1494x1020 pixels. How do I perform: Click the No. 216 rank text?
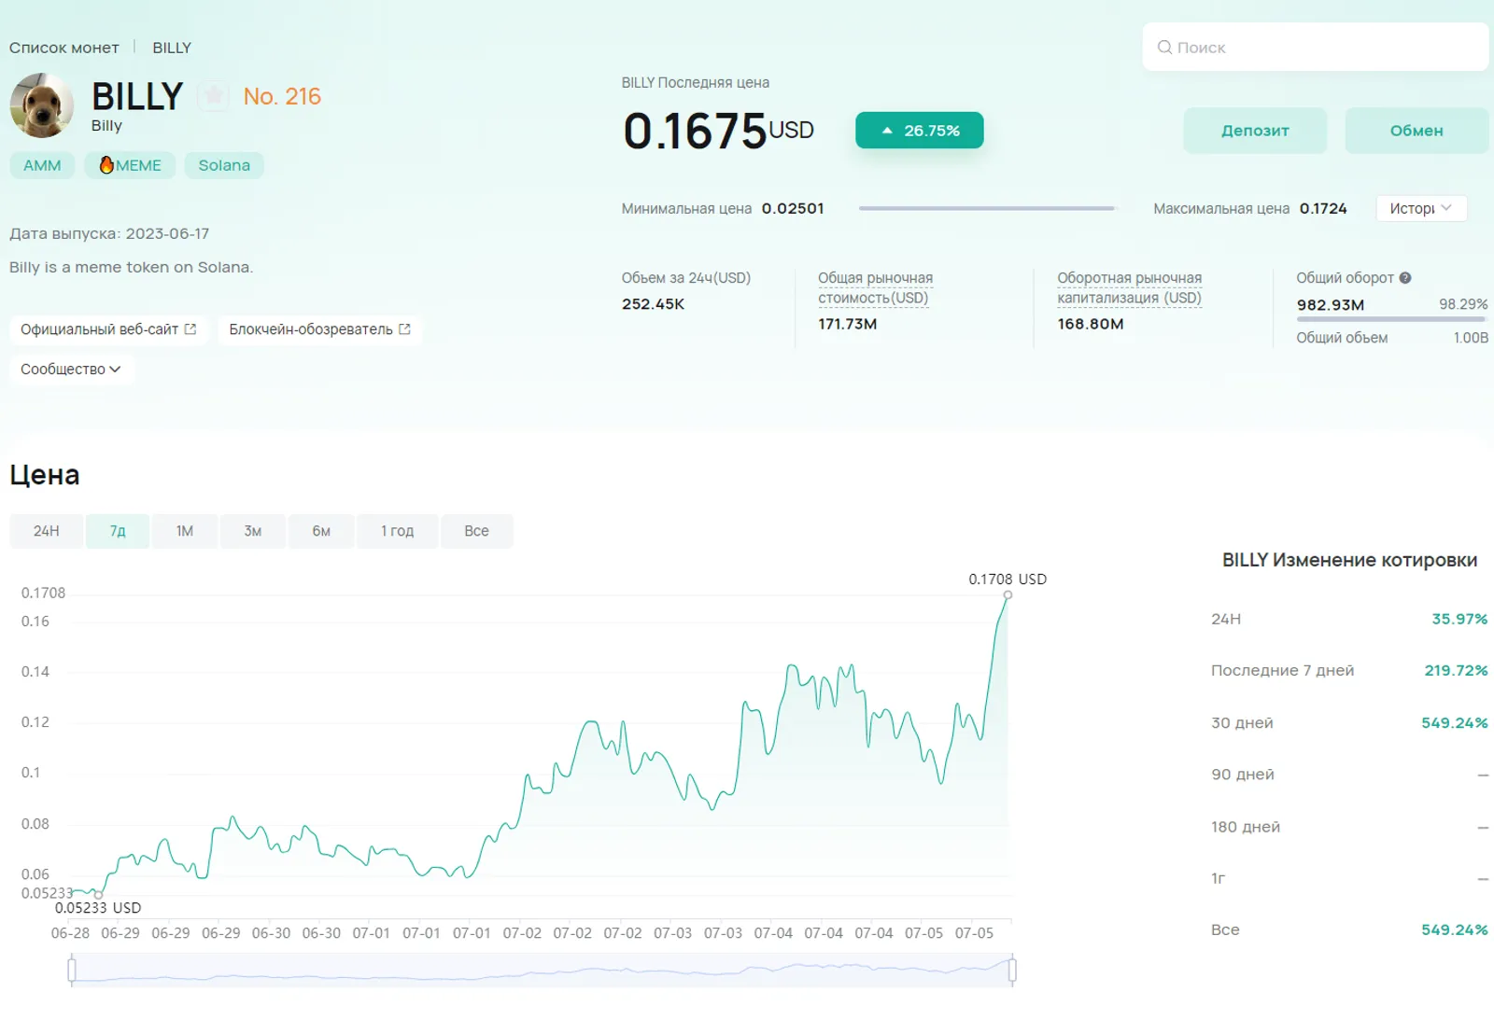tap(282, 96)
